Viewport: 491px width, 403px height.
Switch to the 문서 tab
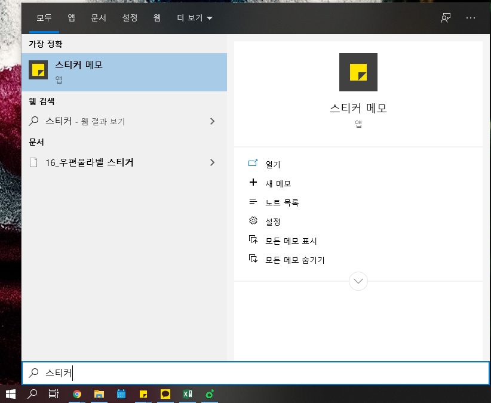99,18
